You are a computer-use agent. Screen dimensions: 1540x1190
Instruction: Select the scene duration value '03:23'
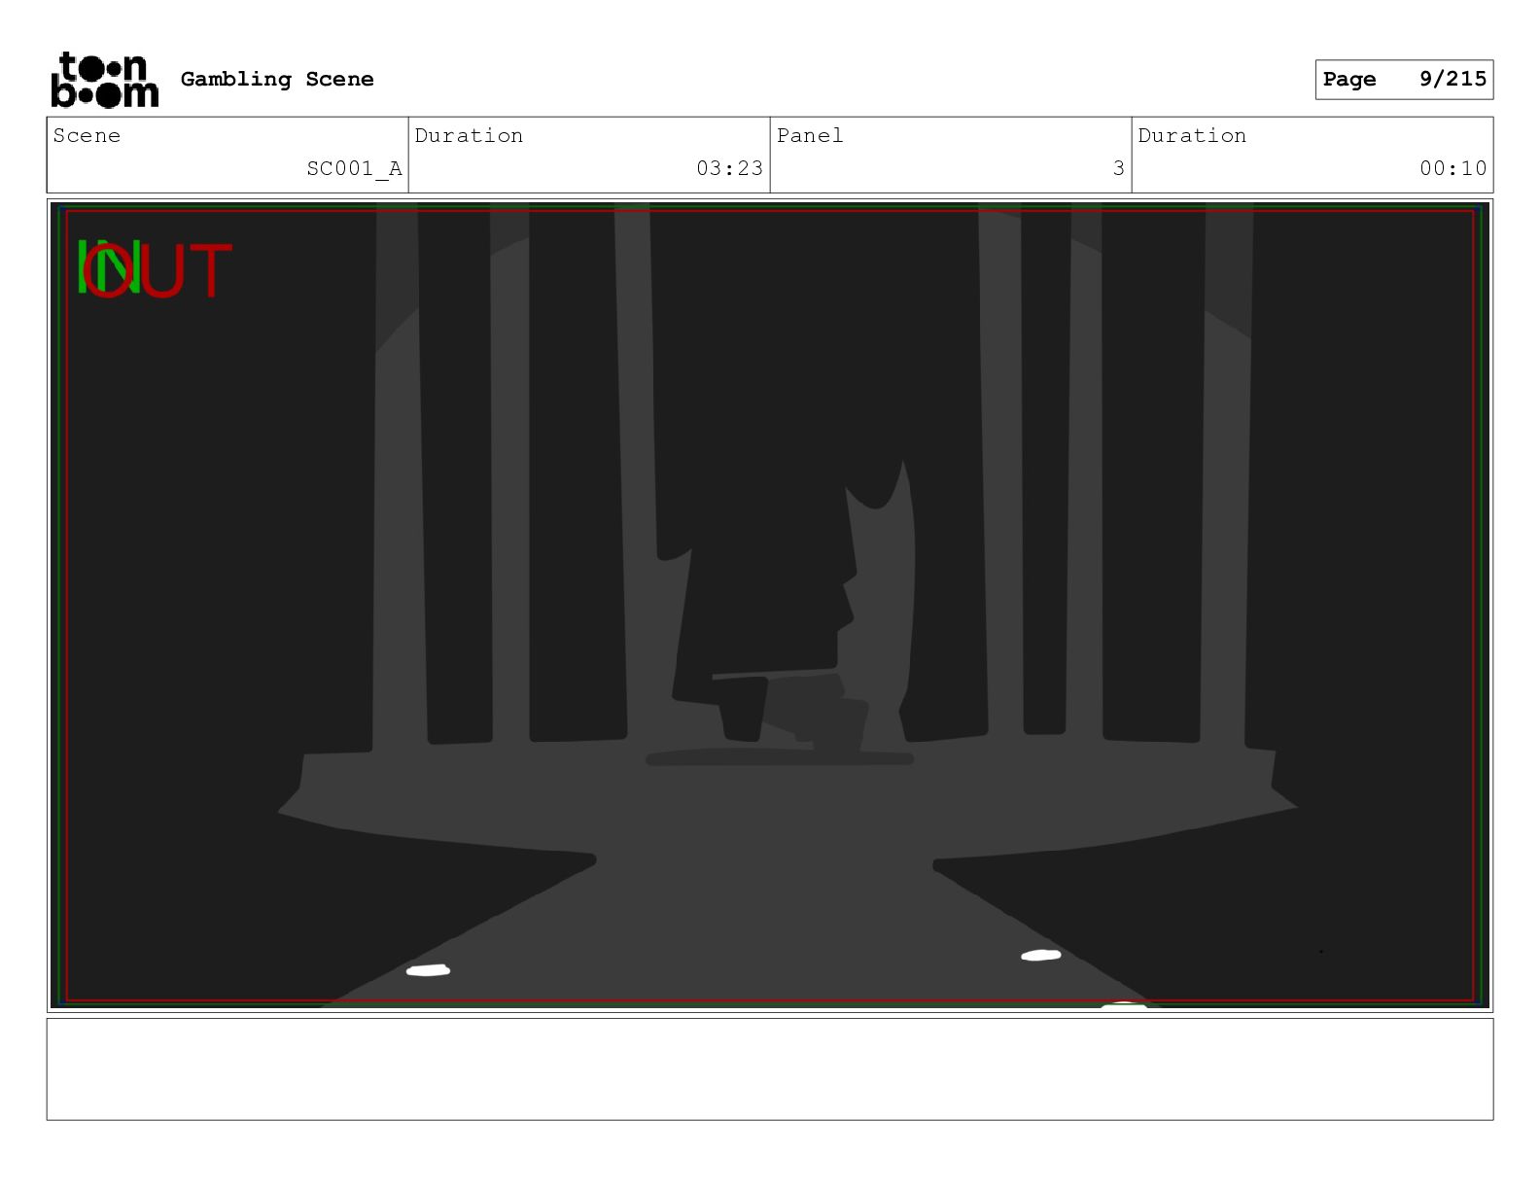pyautogui.click(x=729, y=168)
